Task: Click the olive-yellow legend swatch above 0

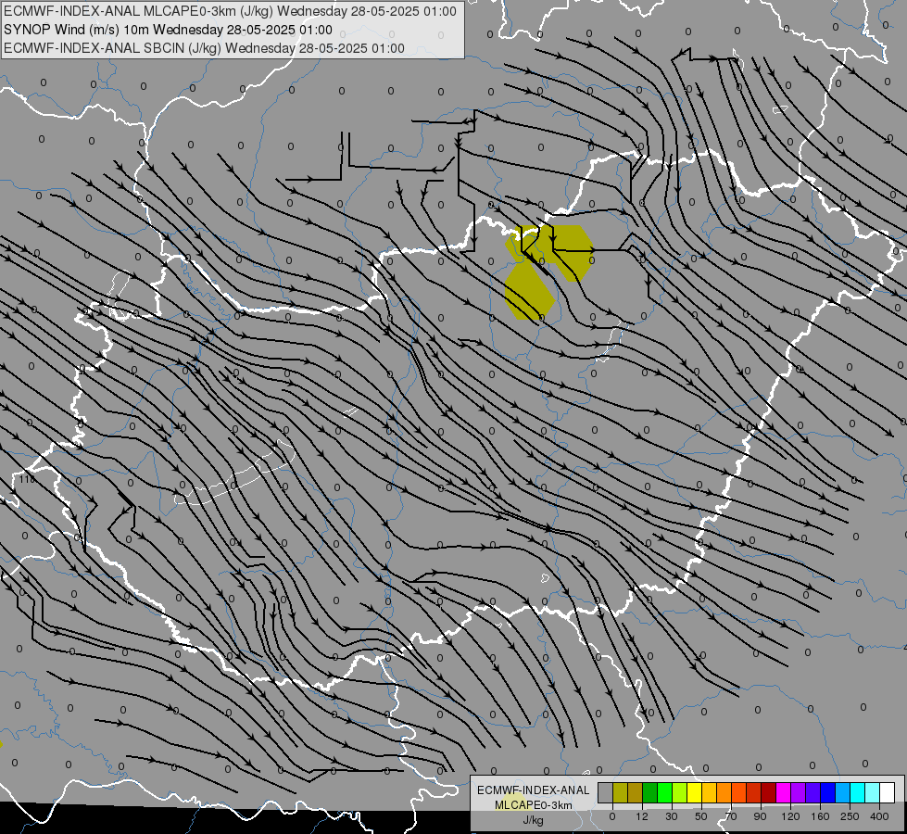Action: tap(621, 792)
